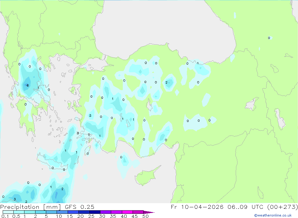Click the "3" precipitation value on the map

pos(15,199)
